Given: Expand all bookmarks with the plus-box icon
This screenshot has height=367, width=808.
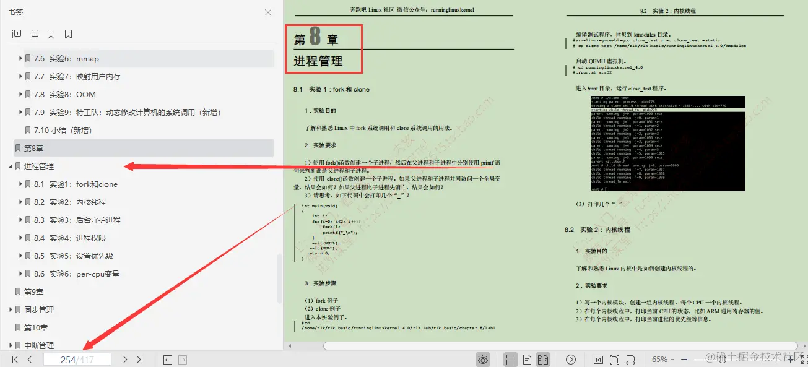Looking at the screenshot, I should (x=15, y=33).
